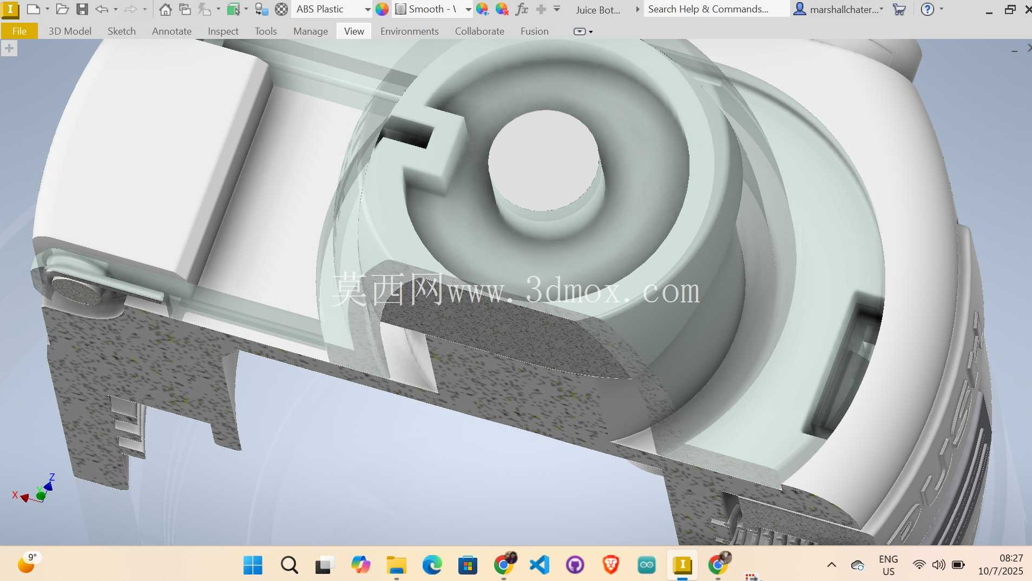This screenshot has width=1032, height=581.
Task: Click the user account silhouette icon
Action: click(x=799, y=9)
